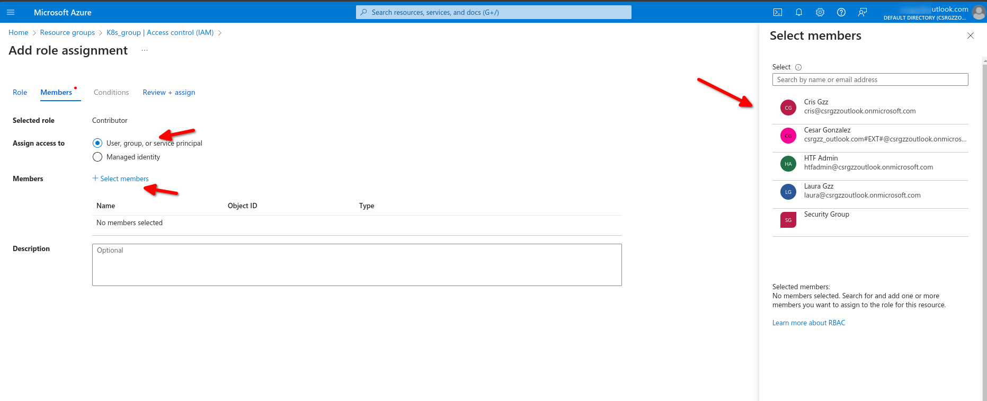Click the Feedback icon in header
Viewport: 987px width, 401px height.
pyautogui.click(x=862, y=12)
